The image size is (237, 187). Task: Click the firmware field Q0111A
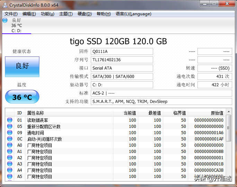click(x=122, y=51)
